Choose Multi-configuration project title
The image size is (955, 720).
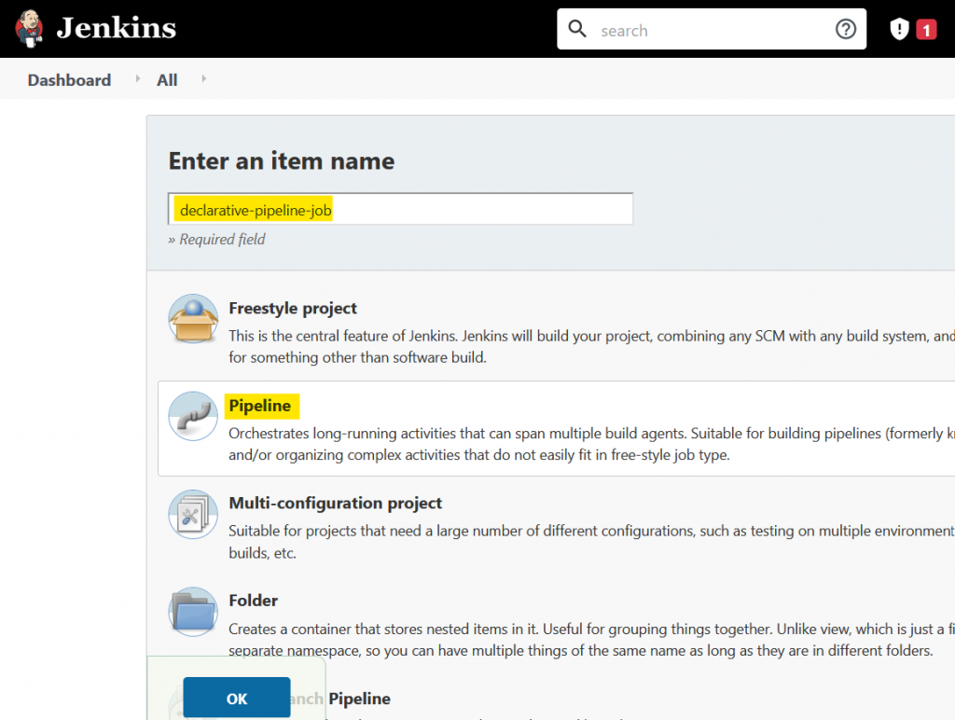click(336, 503)
